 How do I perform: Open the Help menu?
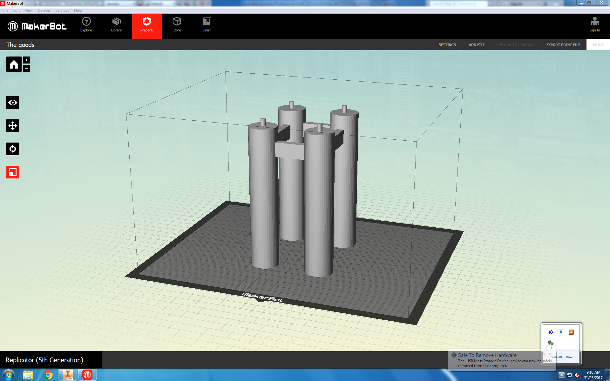point(78,10)
